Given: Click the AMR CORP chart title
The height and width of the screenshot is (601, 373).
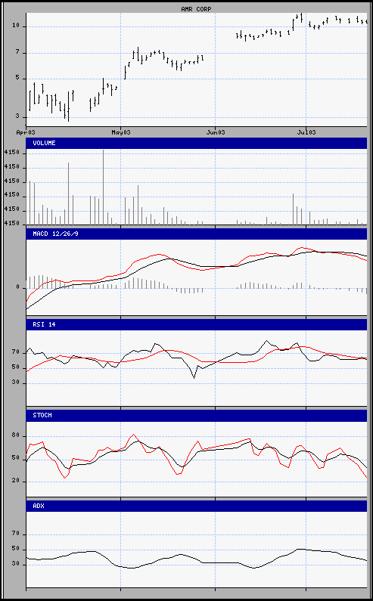Looking at the screenshot, I should point(196,9).
